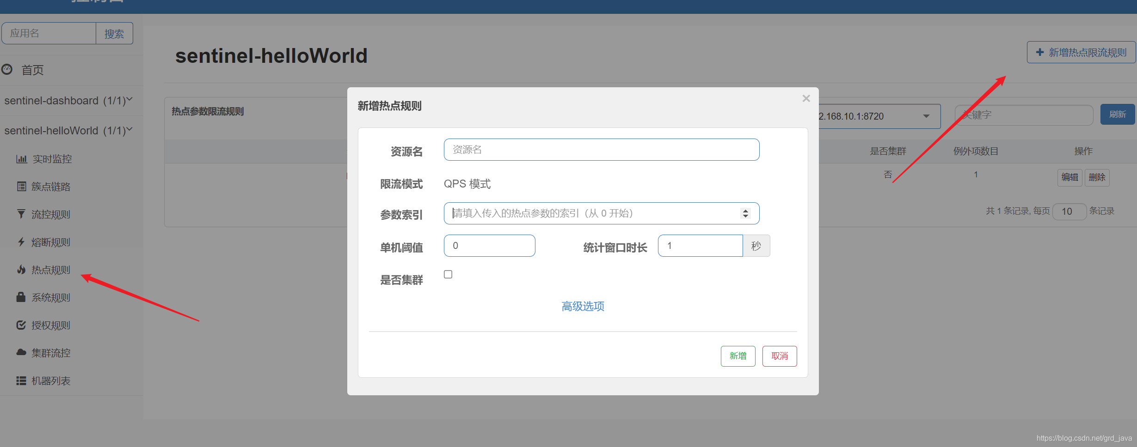Open the 高级选项 link
The width and height of the screenshot is (1137, 447).
(583, 306)
